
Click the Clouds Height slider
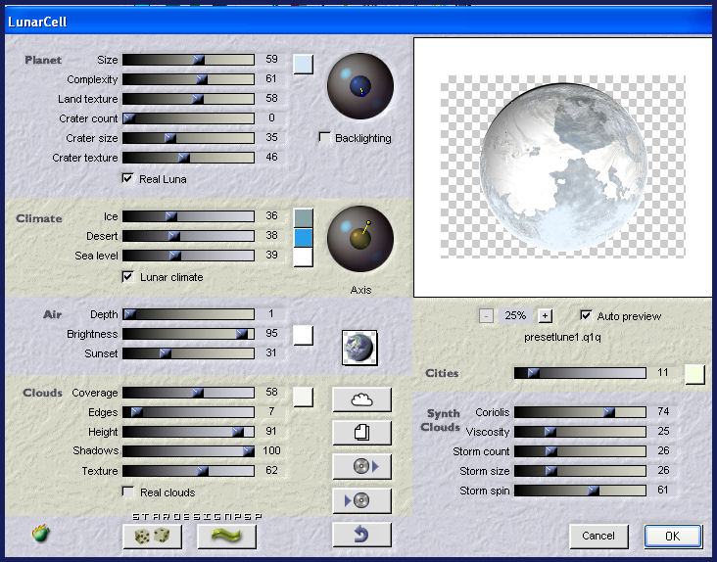(x=188, y=432)
